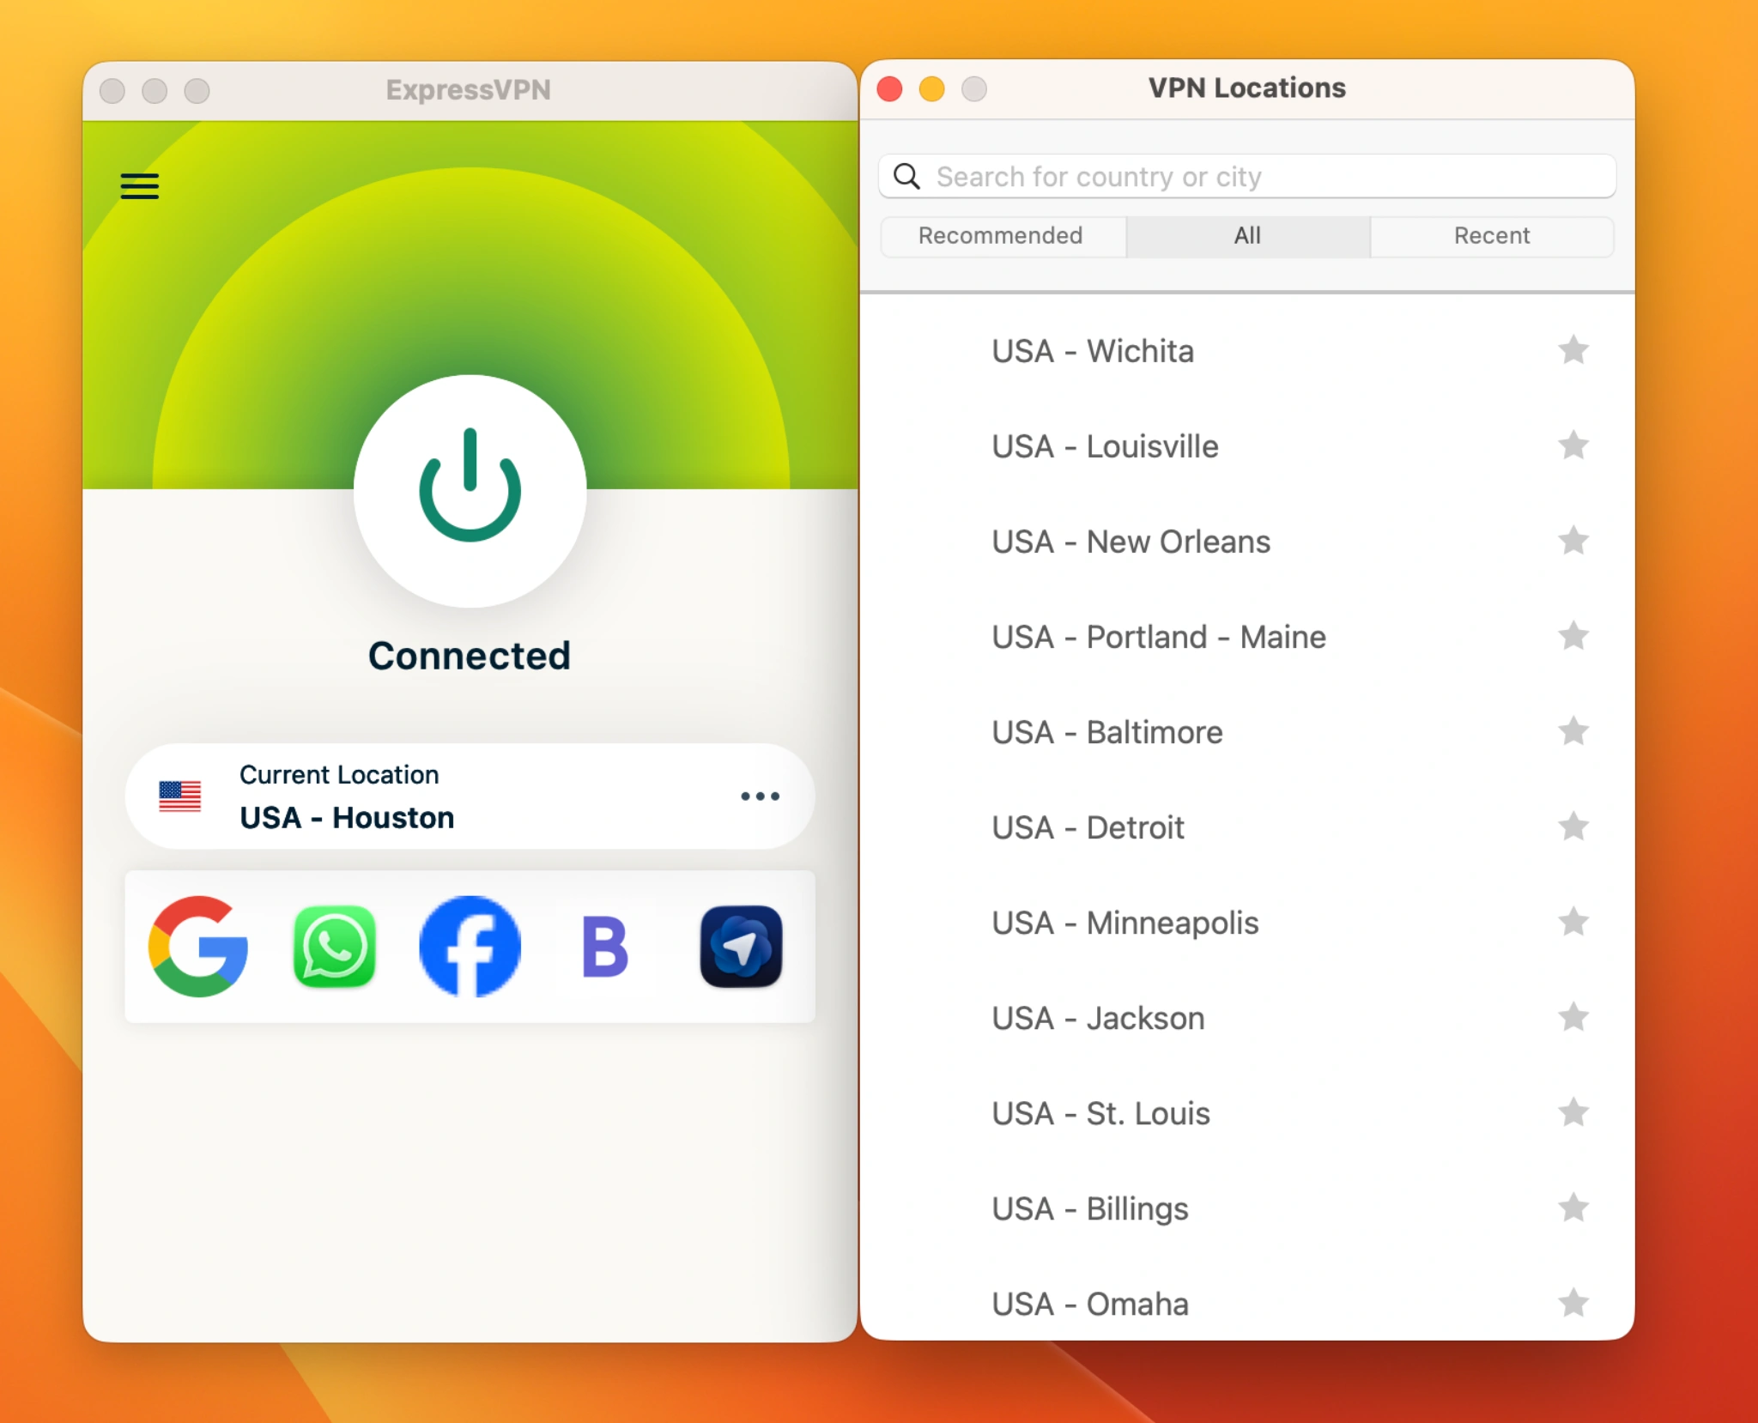Switch to the Recommended tab
The width and height of the screenshot is (1758, 1423).
click(x=1001, y=236)
